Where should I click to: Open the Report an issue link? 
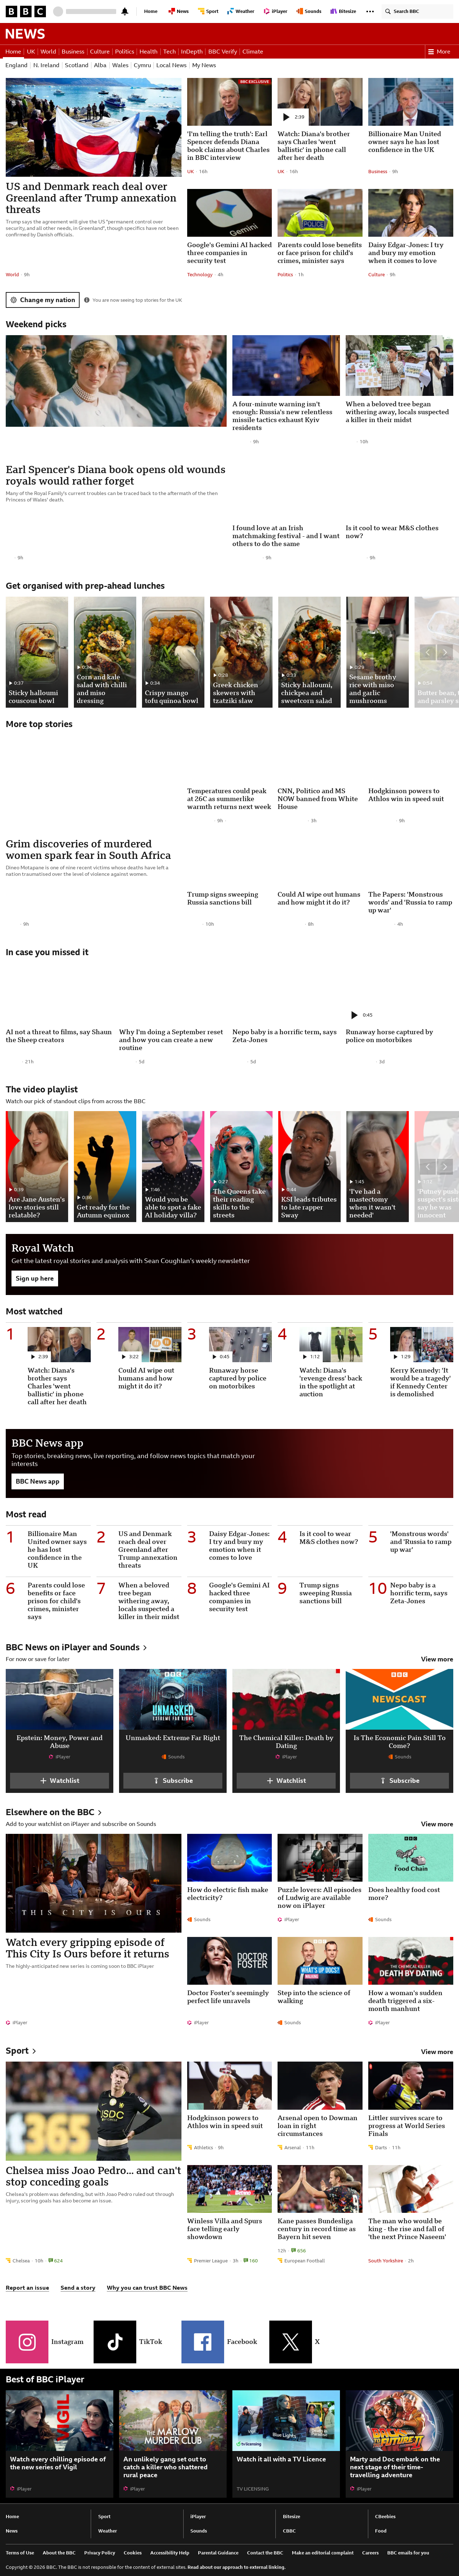[x=27, y=2288]
